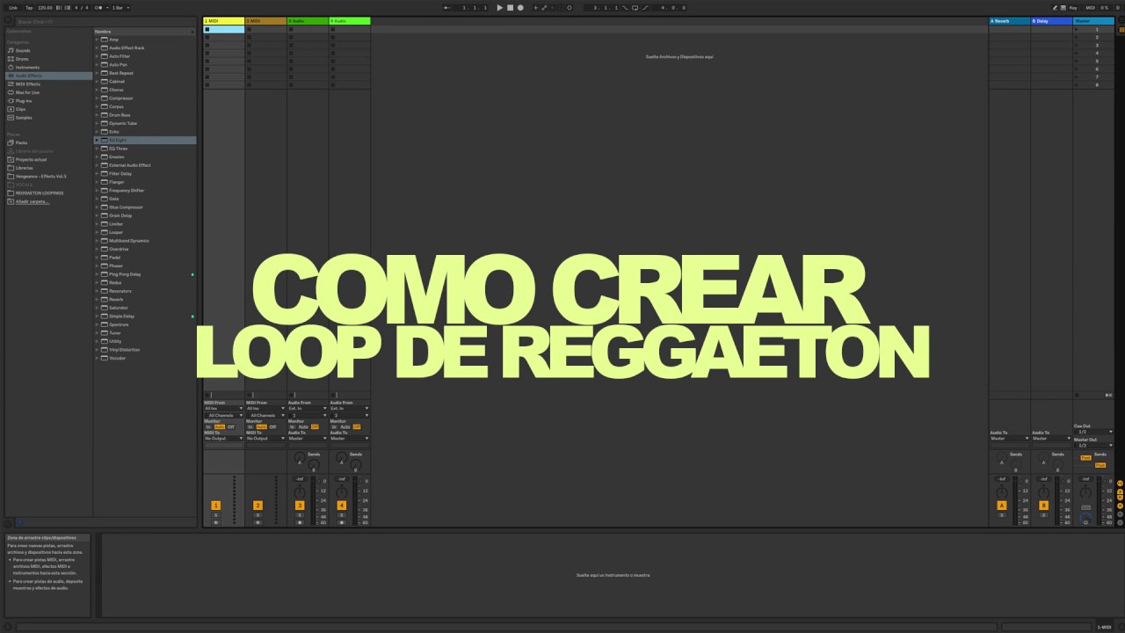Image resolution: width=1125 pixels, height=633 pixels.
Task: Toggle the metronome in the control bar
Action: pos(99,7)
